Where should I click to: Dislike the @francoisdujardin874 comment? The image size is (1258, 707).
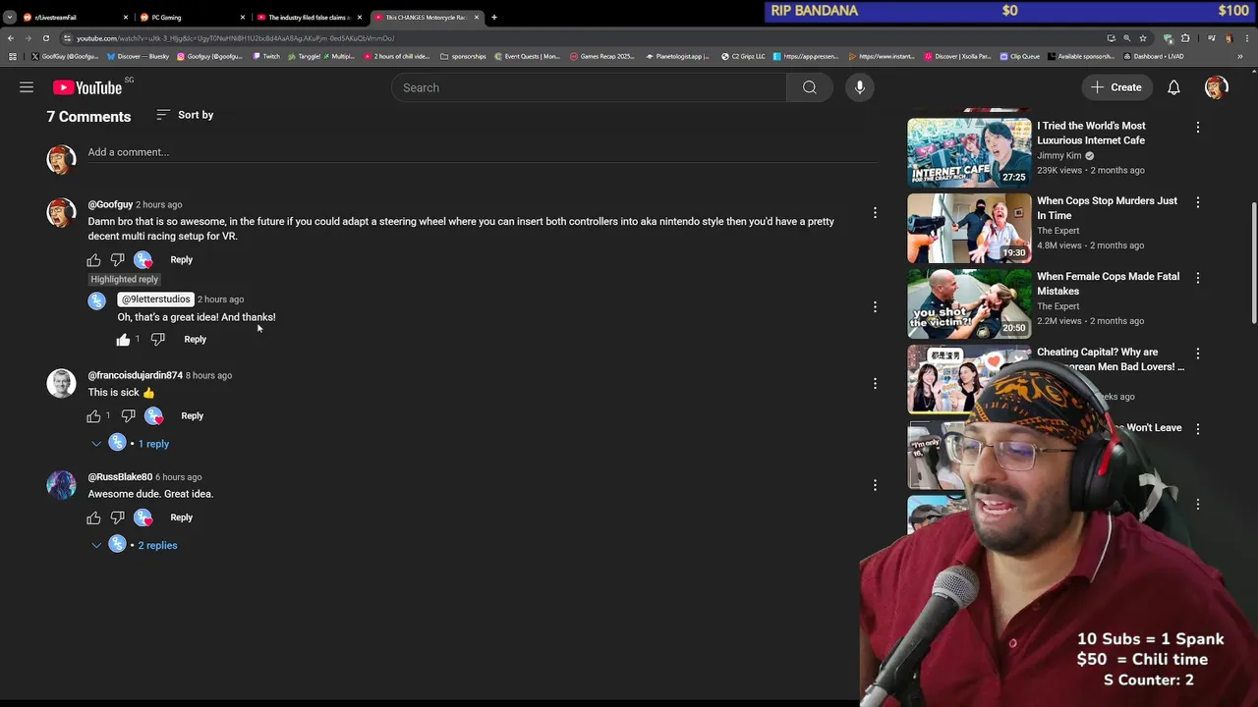click(128, 416)
